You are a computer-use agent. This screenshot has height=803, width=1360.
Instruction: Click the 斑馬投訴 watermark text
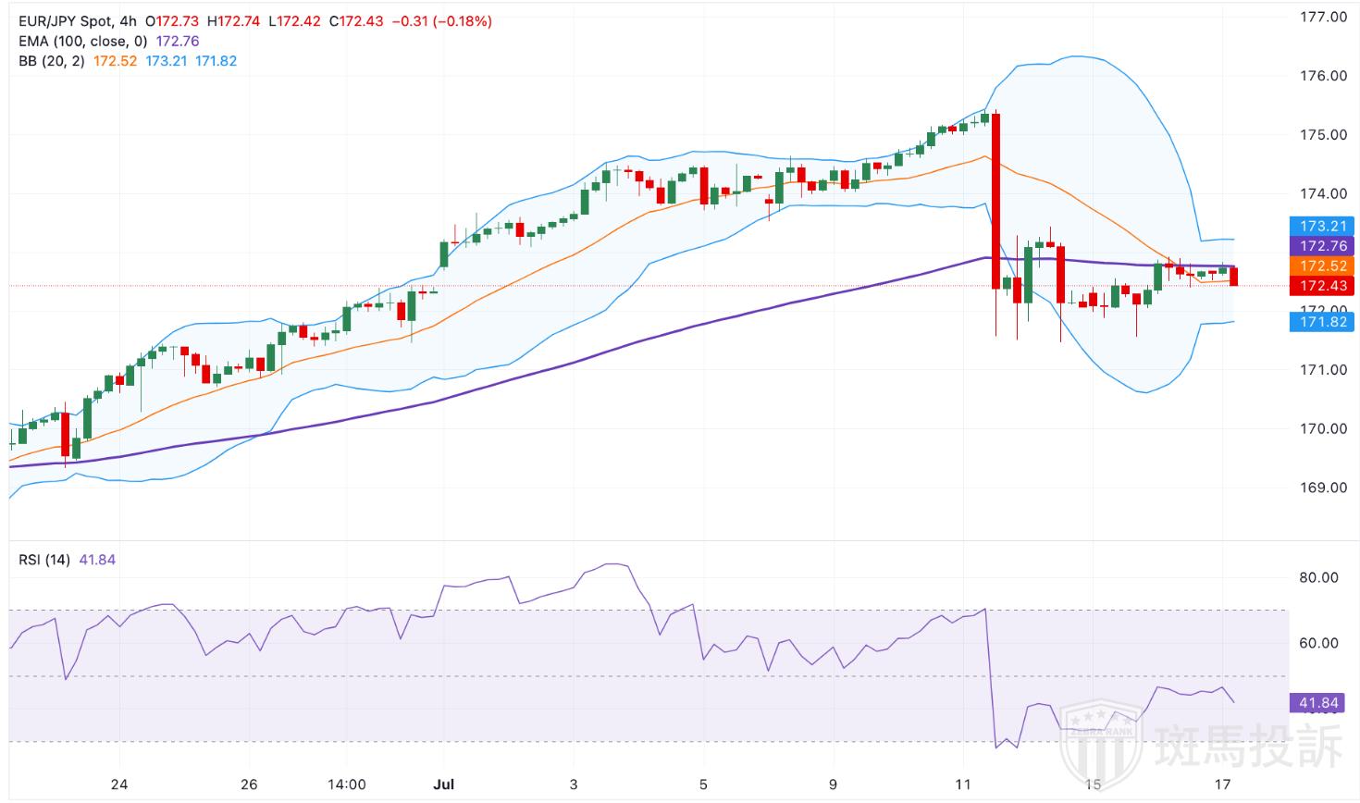point(1249,746)
